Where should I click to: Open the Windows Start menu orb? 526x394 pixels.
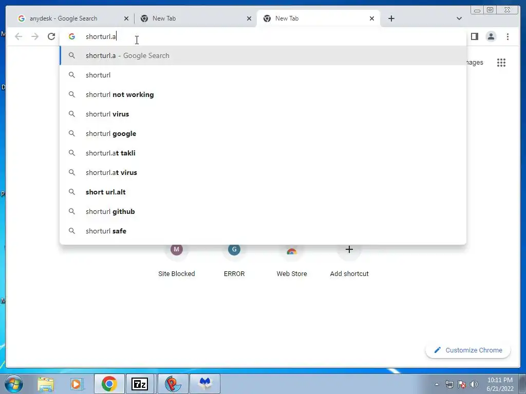pos(14,384)
